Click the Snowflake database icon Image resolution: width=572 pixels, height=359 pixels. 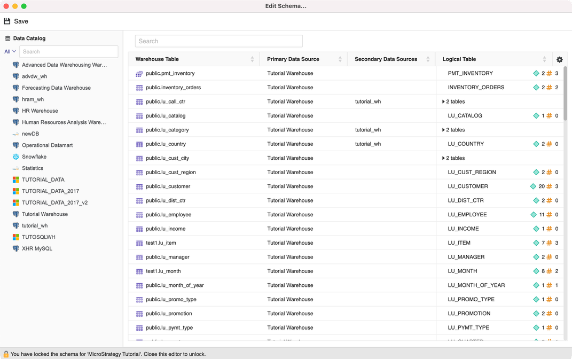click(15, 157)
